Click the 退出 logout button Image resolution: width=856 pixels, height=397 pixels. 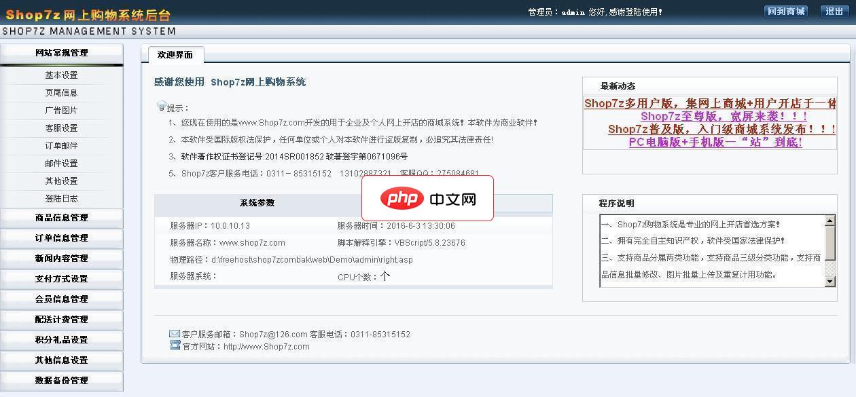pos(833,11)
